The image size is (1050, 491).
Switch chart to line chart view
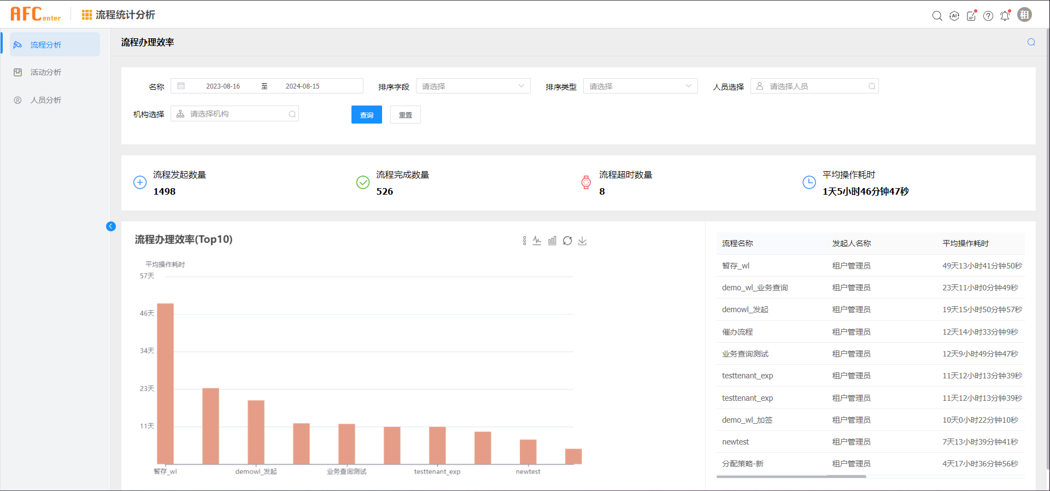[537, 241]
